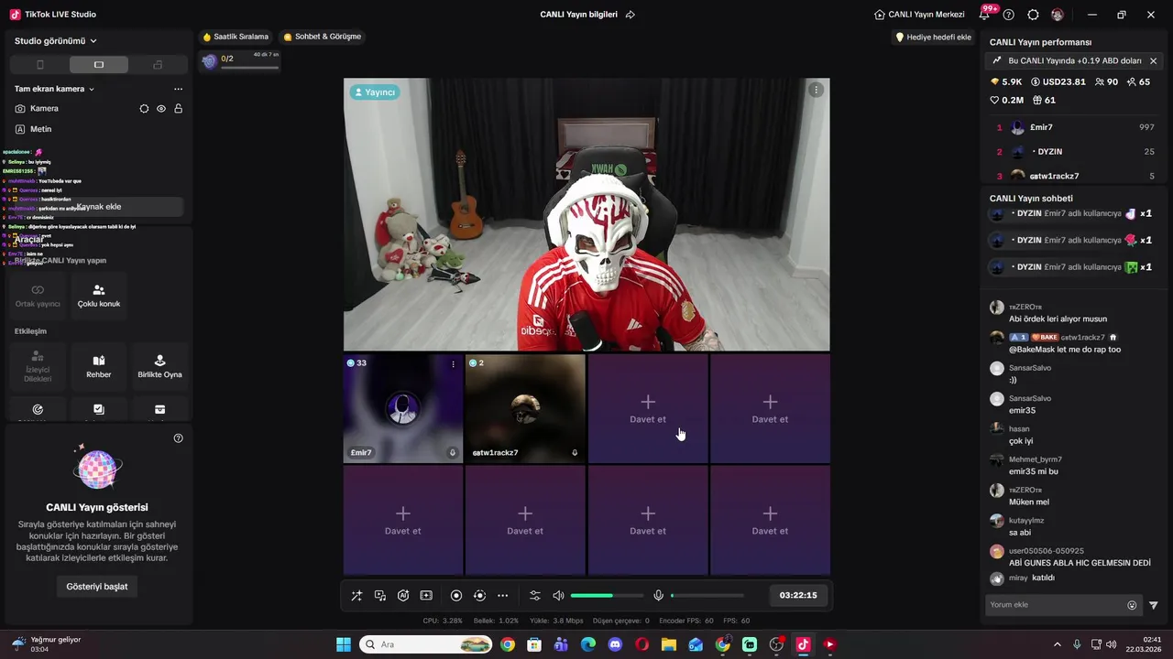This screenshot has height=659, width=1173.
Task: Switch to the dual-screen layout tab
Action: coord(158,65)
